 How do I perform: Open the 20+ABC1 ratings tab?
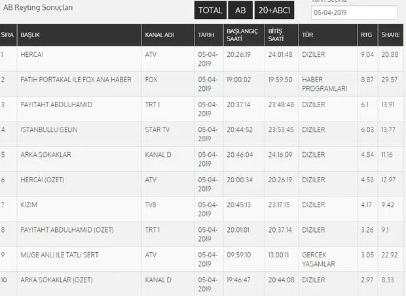274,11
